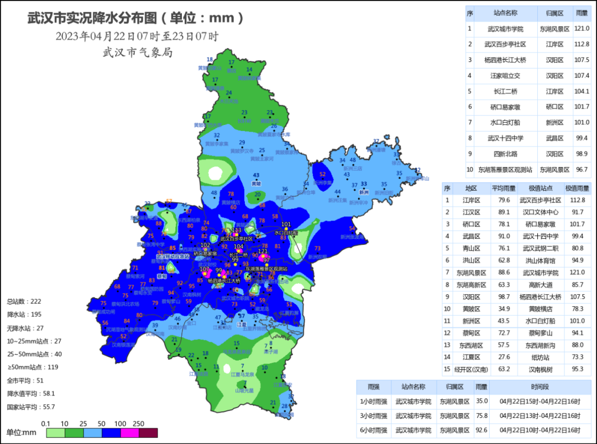Select the 水口白灯船 station marker on map
The width and height of the screenshot is (597, 444).
coord(286,229)
